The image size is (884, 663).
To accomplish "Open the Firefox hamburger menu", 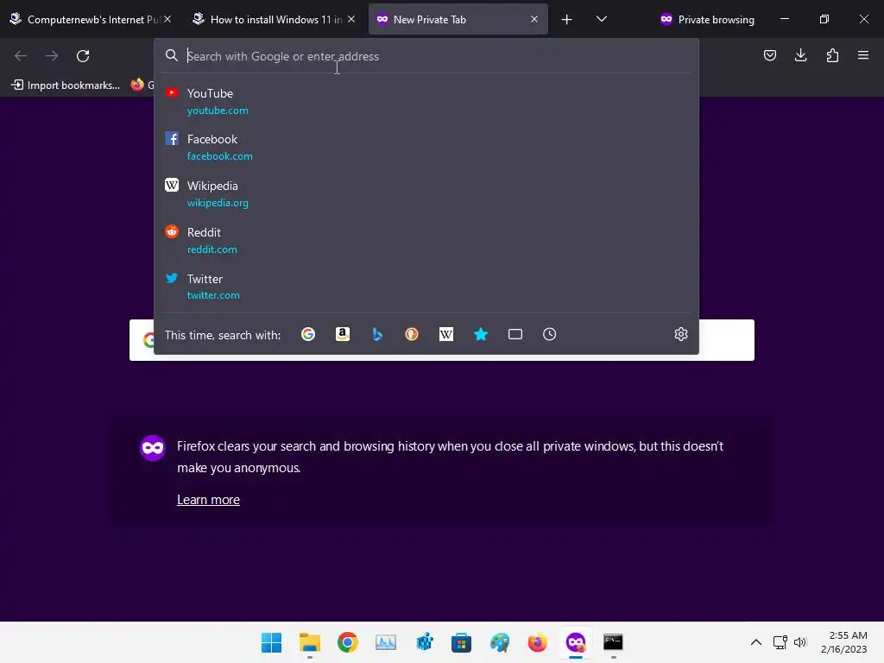I will coord(863,55).
